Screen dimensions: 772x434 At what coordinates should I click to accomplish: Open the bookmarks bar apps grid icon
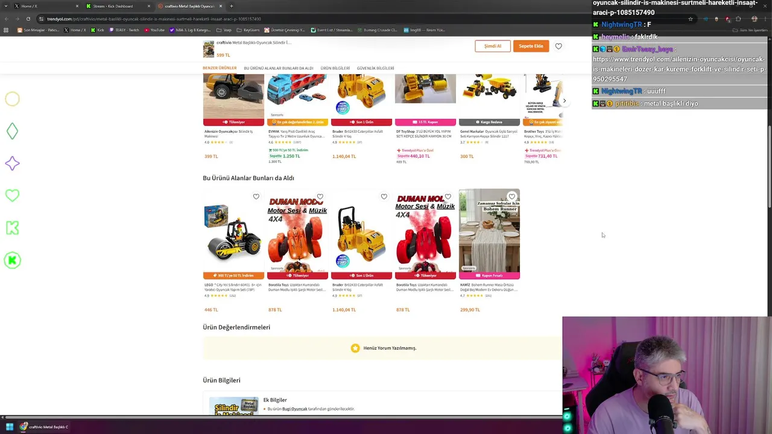(x=6, y=30)
